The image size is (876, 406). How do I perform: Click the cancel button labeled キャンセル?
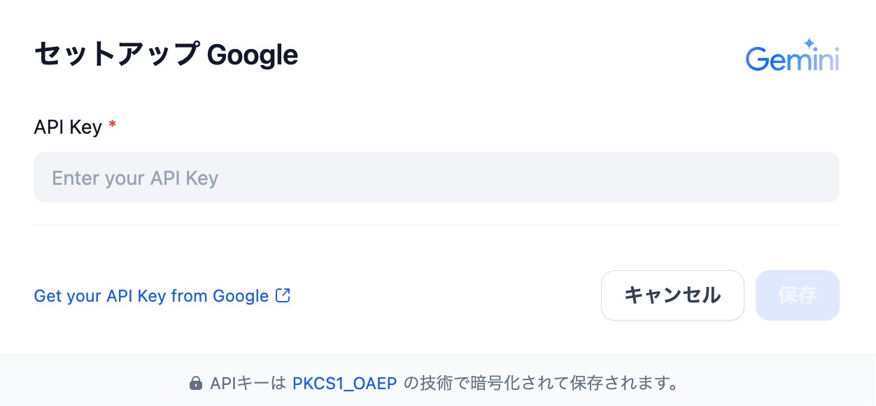[672, 295]
